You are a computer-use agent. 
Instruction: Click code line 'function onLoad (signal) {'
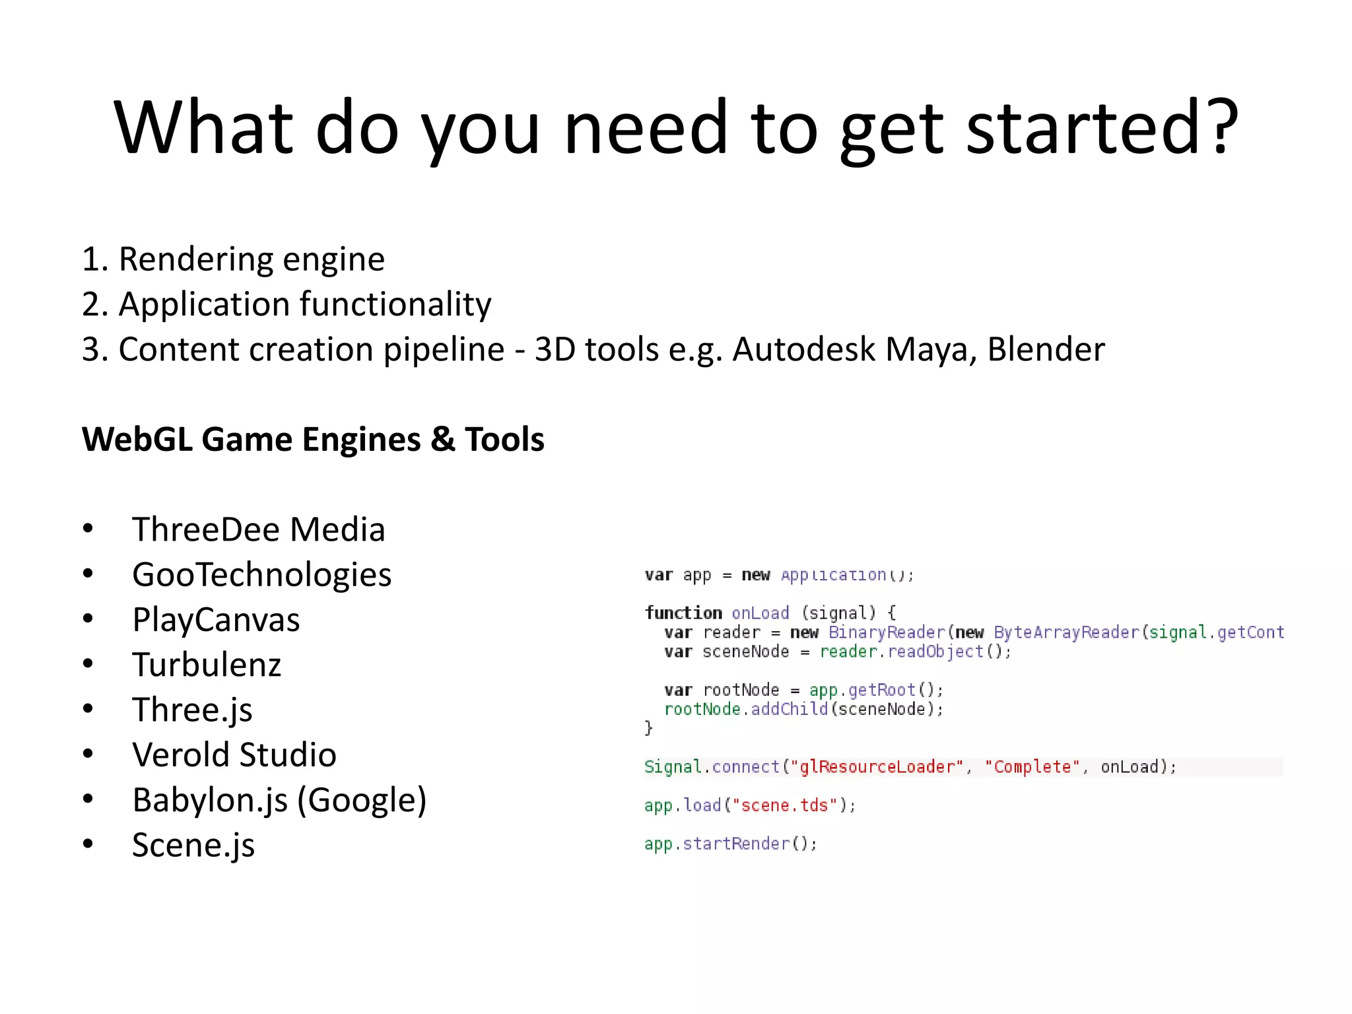point(770,613)
